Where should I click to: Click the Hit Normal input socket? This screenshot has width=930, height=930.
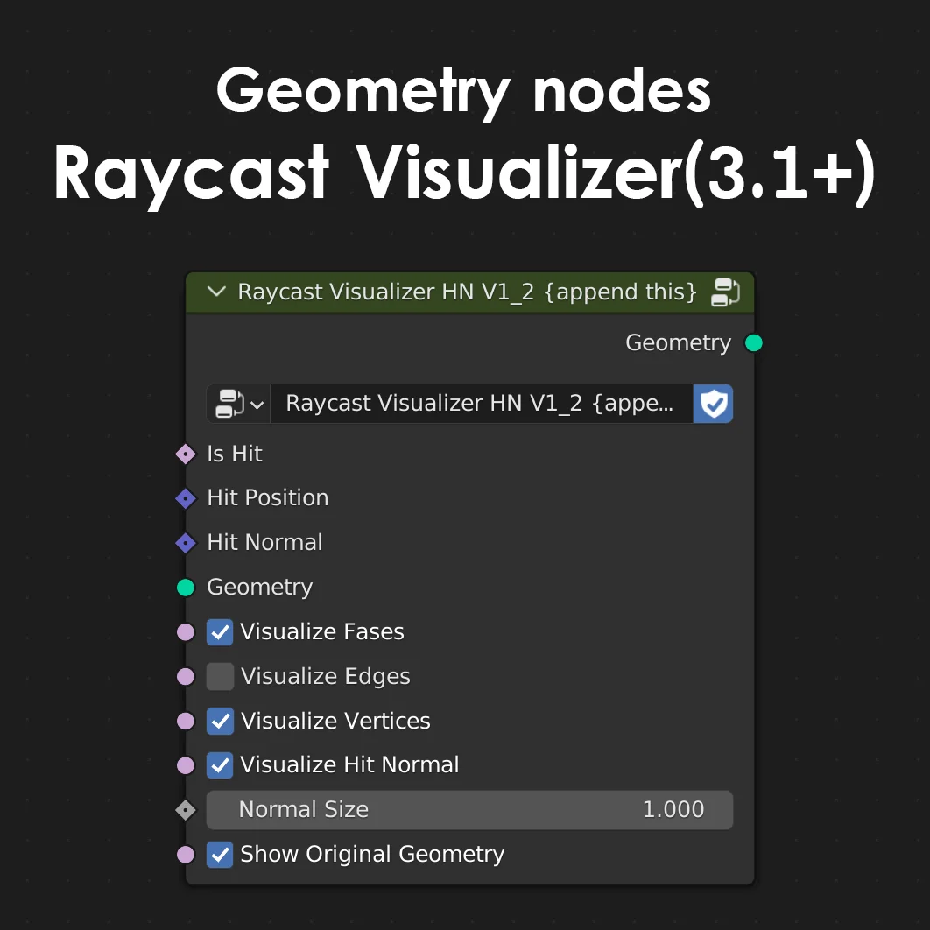(x=185, y=543)
